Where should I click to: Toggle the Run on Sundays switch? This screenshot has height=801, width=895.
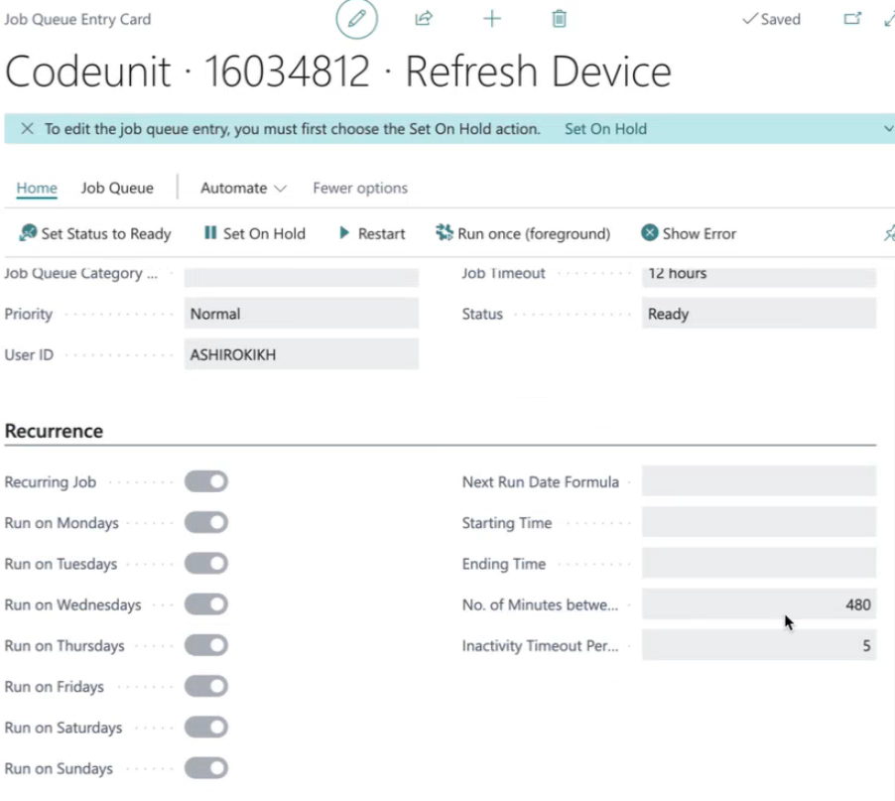click(x=206, y=768)
